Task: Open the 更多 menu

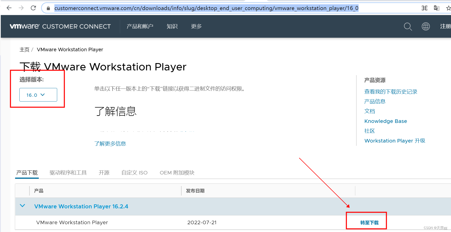Action: (196, 26)
